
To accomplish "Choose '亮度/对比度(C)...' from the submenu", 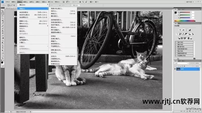I will pos(57,9).
